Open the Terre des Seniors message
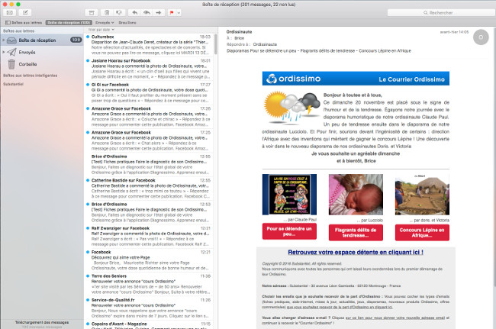 click(x=149, y=284)
